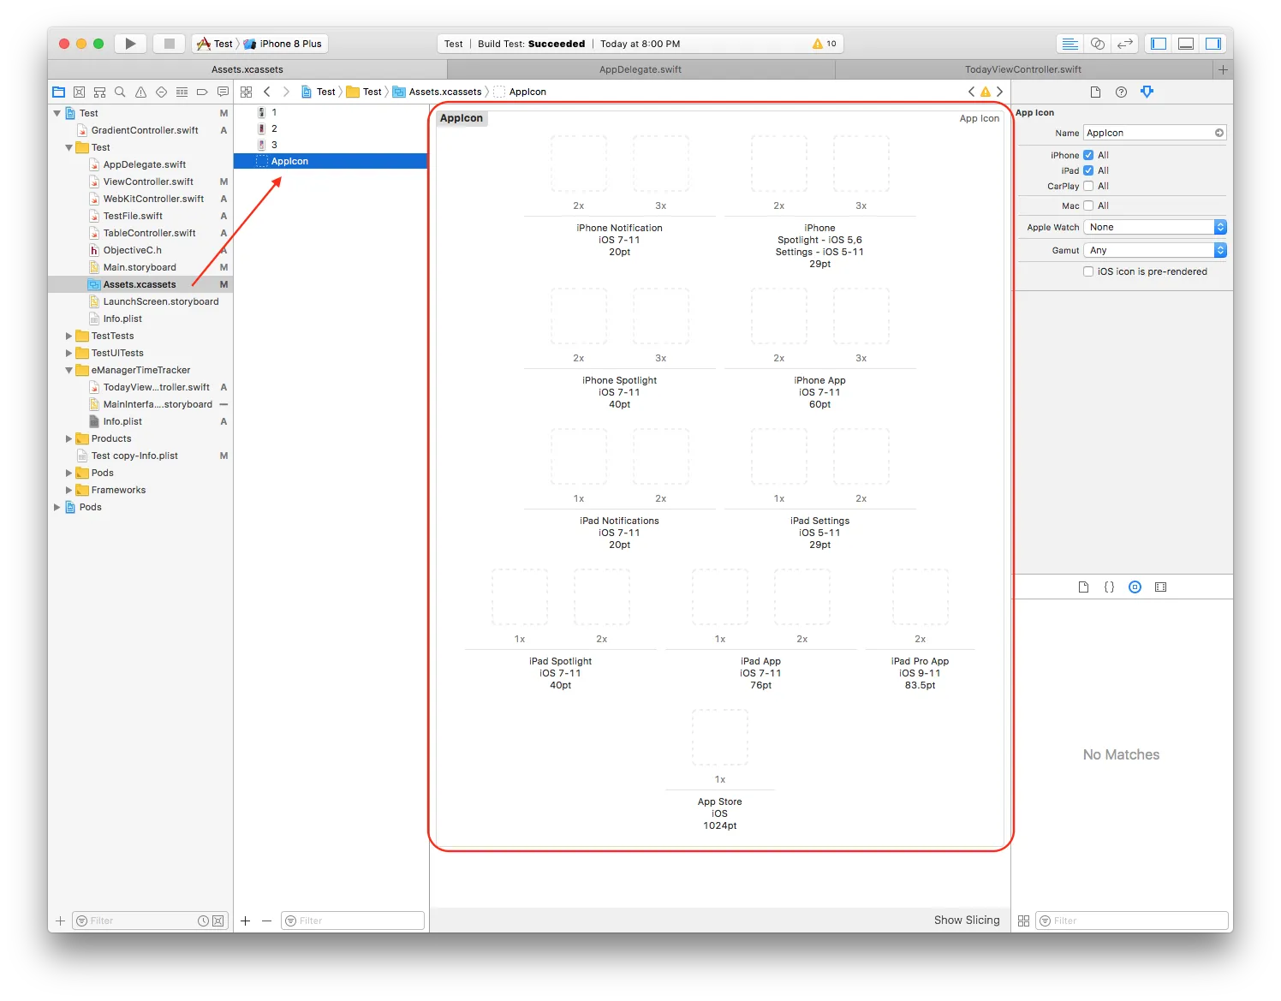Add a new asset with plus button
The height and width of the screenshot is (1001, 1281).
[246, 921]
